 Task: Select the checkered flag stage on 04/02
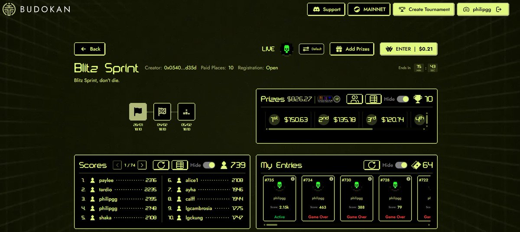pos(162,112)
